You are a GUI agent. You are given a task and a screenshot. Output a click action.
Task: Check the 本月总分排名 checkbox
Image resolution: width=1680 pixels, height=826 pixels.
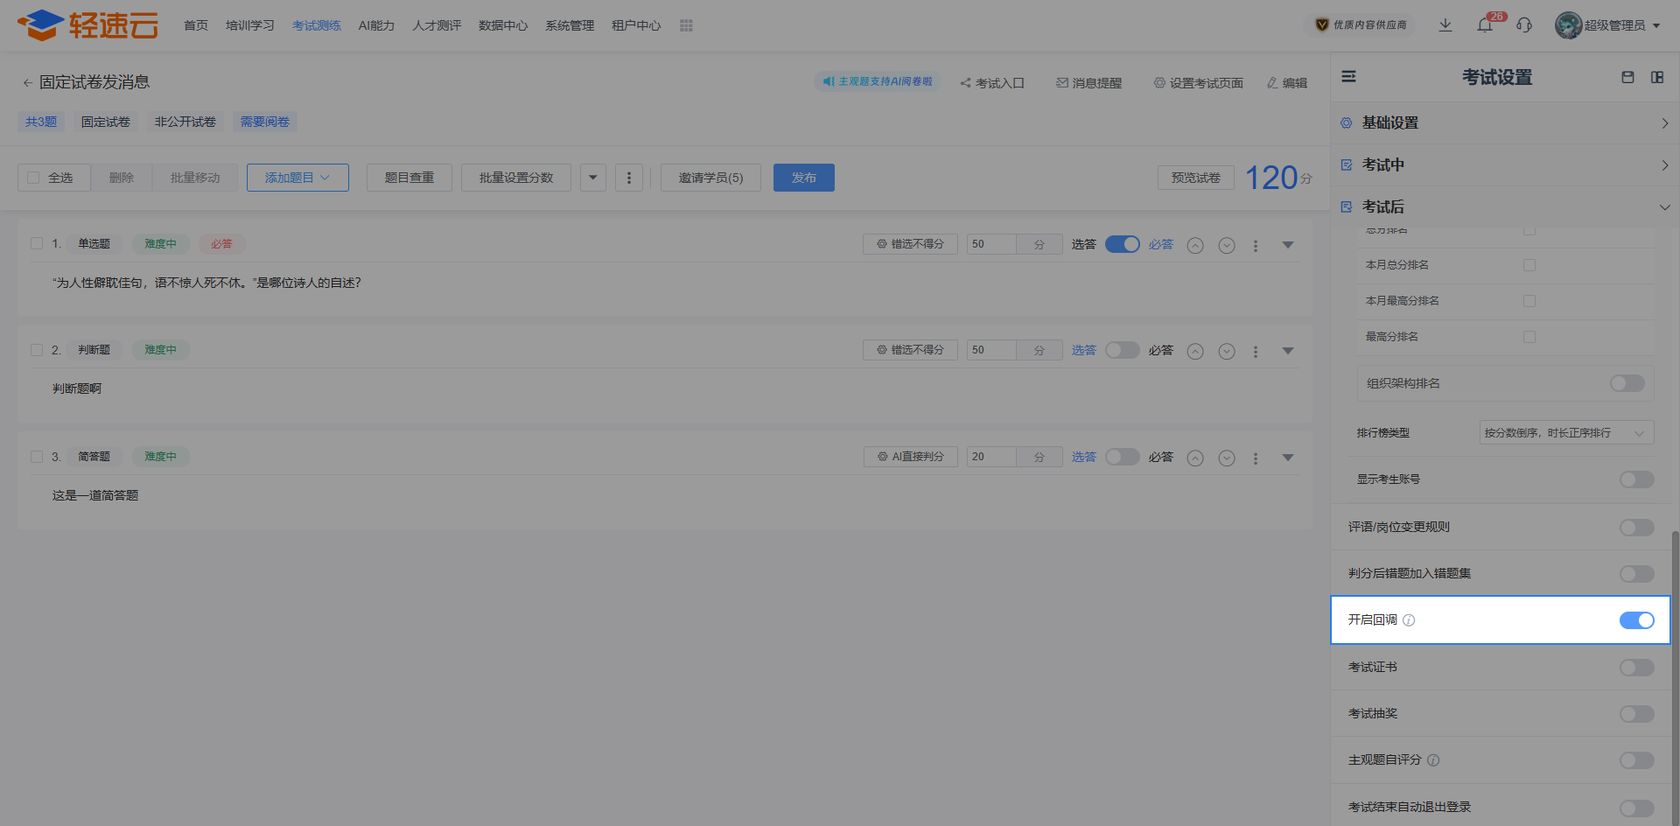pyautogui.click(x=1529, y=265)
